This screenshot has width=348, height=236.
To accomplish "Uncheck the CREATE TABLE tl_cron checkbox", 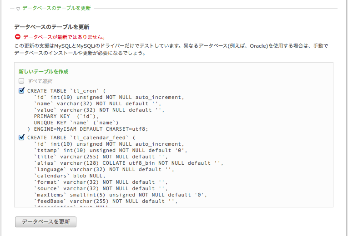I will point(21,91).
